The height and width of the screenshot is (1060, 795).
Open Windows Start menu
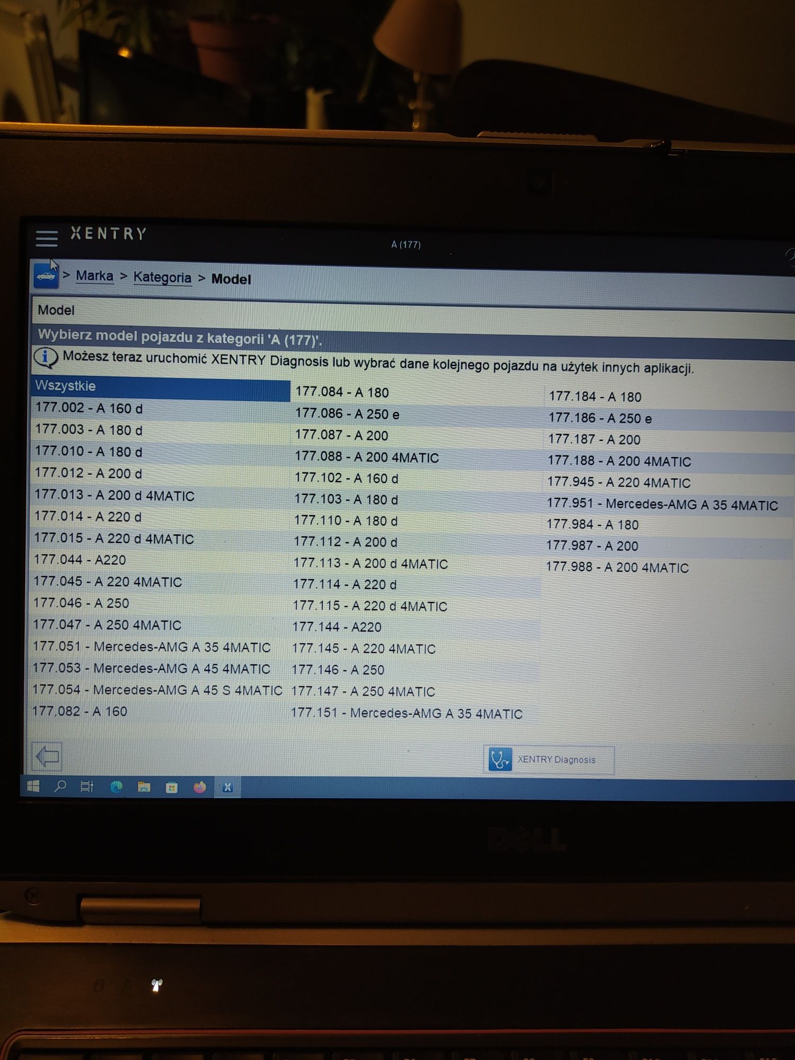(33, 787)
